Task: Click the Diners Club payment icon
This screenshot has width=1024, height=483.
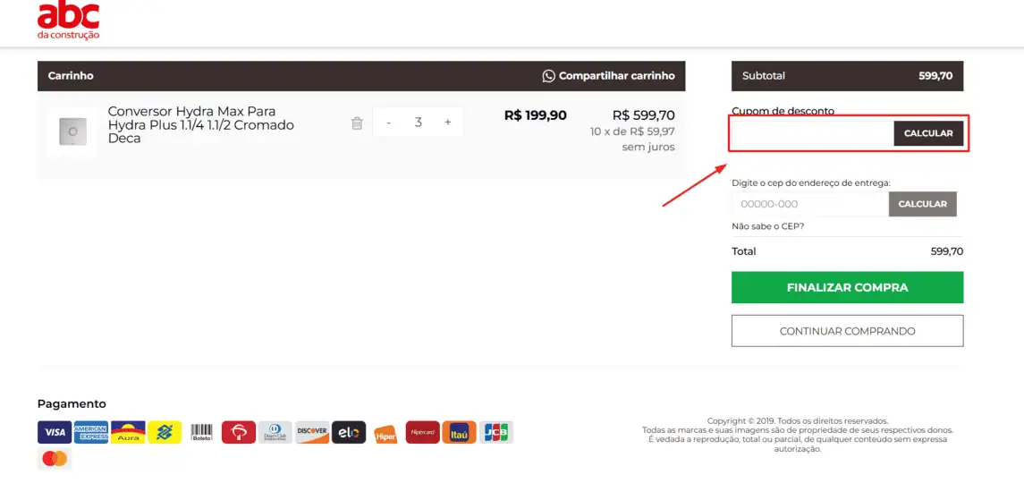Action: [x=275, y=432]
